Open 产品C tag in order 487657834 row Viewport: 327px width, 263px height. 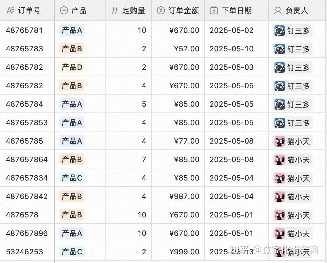[72, 178]
